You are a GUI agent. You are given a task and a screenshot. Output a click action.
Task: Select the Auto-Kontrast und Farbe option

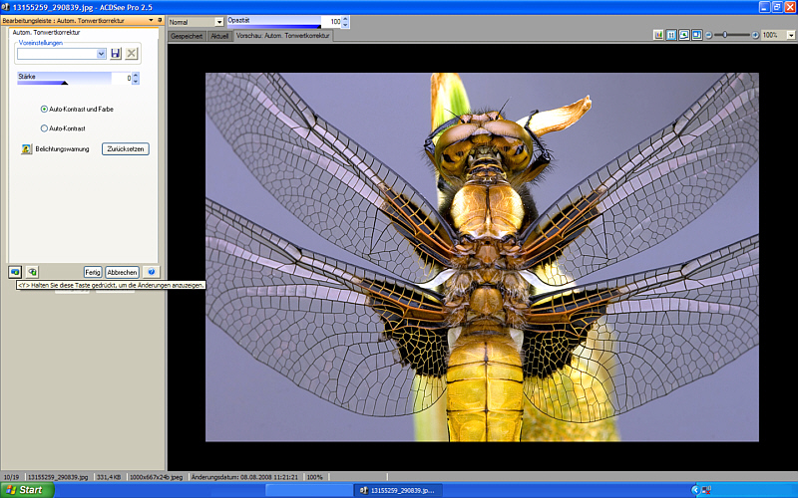click(44, 109)
